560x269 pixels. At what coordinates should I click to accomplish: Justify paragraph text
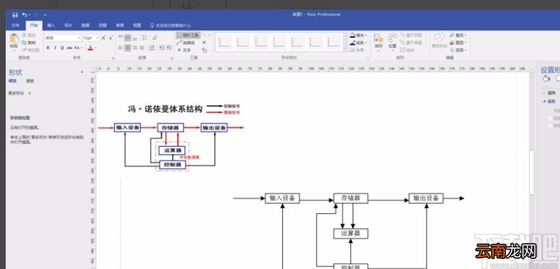(142, 47)
